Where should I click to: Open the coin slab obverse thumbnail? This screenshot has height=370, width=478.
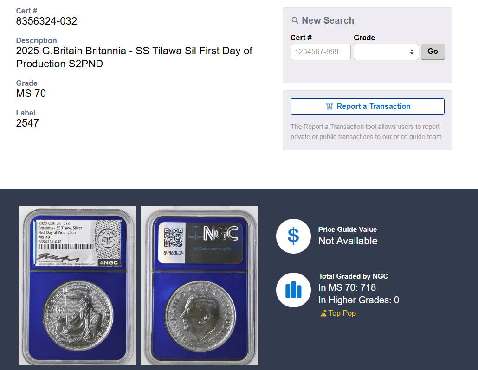(77, 285)
